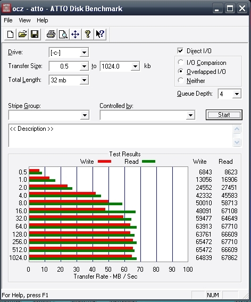This screenshot has width=251, height=302.
Task: Maximize the ATTO Disk Benchmark window
Action: [230, 9]
